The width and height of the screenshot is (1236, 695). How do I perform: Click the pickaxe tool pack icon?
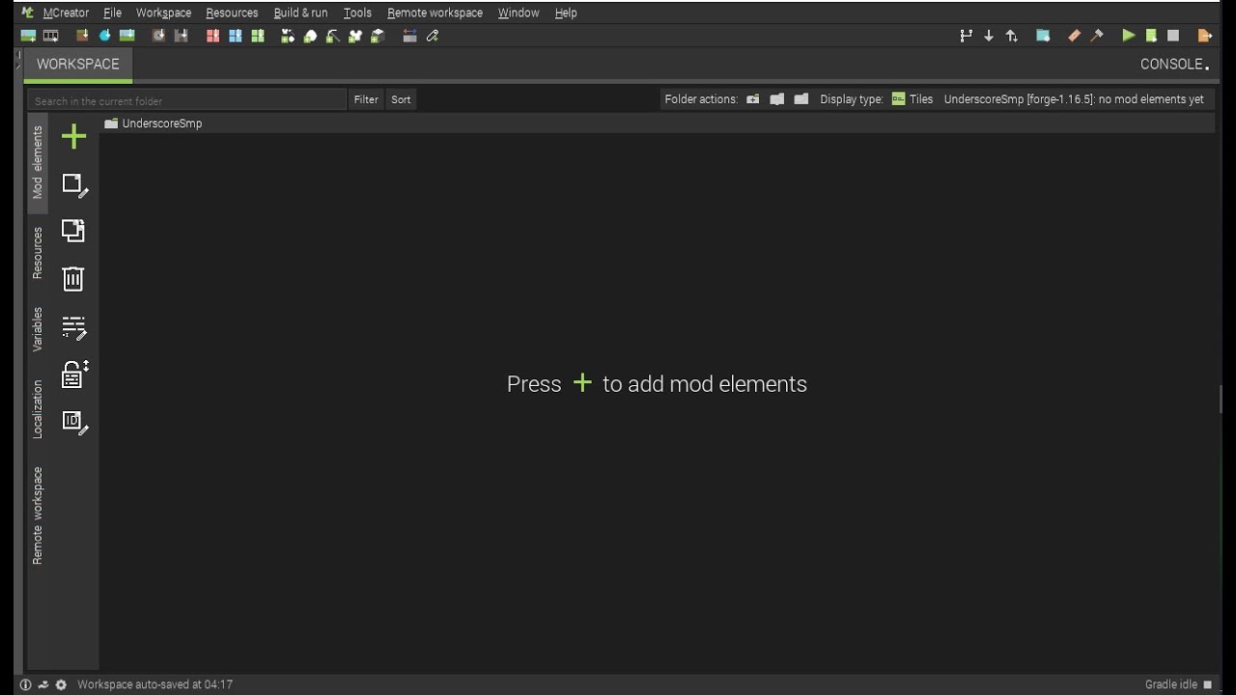point(332,36)
